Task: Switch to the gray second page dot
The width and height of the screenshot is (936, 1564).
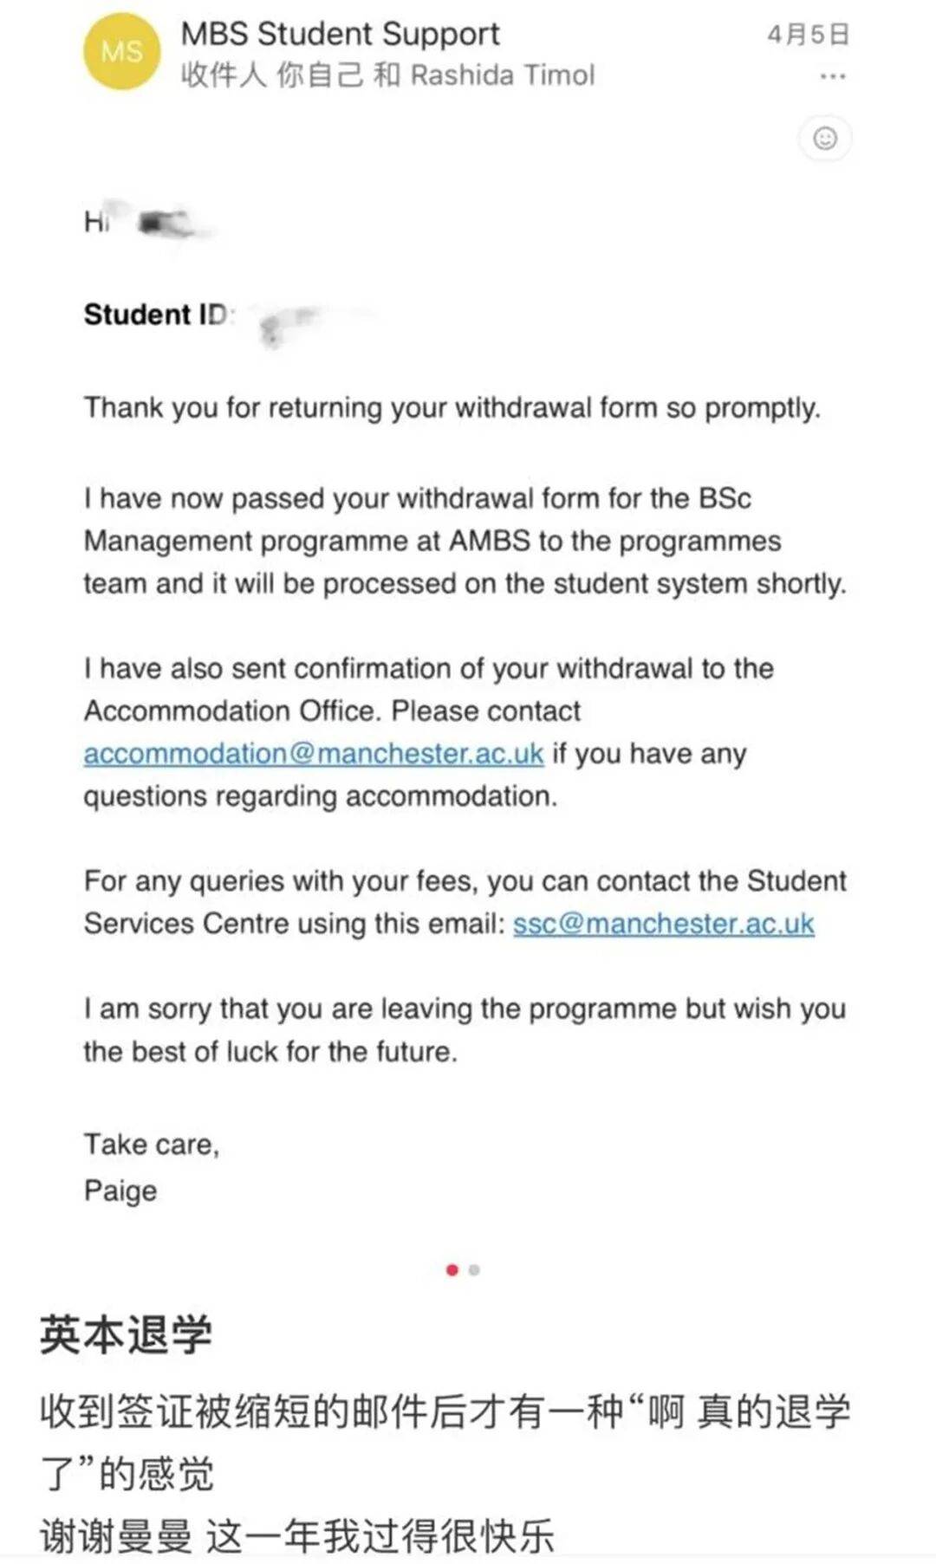Action: [x=474, y=1270]
